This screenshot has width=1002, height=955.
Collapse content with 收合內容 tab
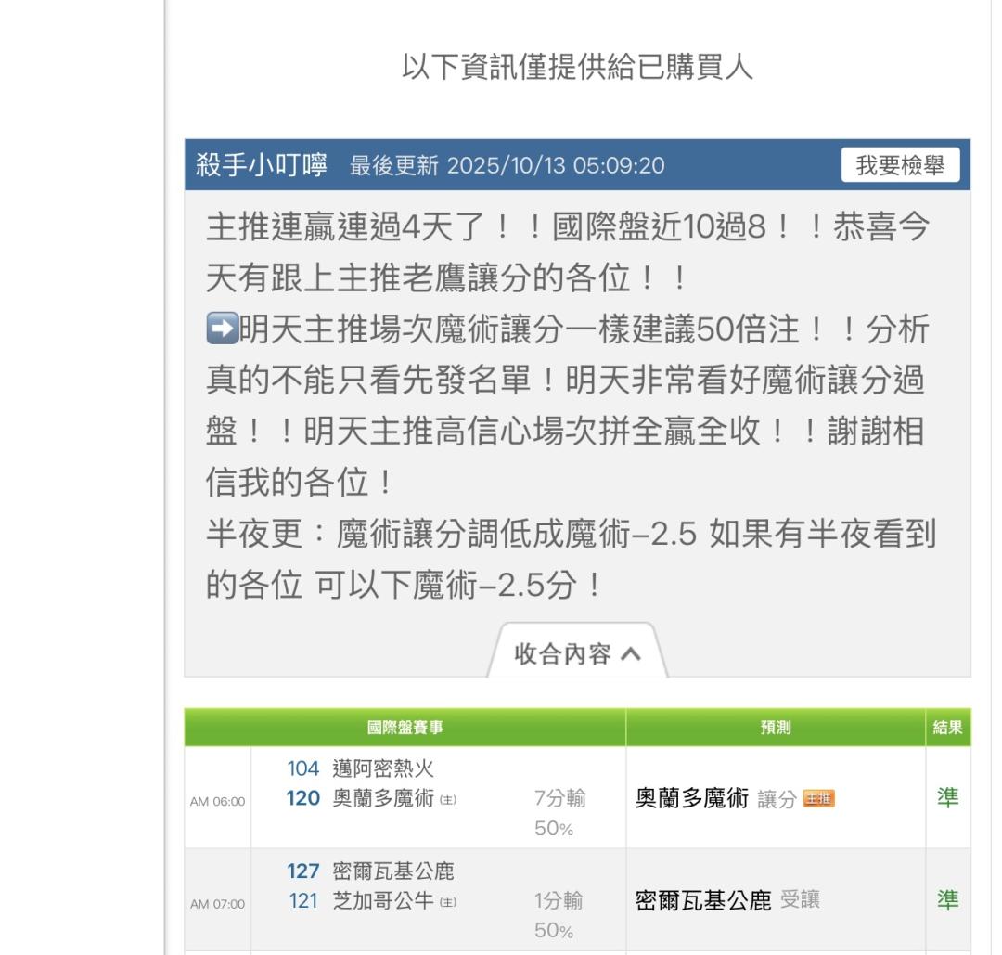click(577, 652)
